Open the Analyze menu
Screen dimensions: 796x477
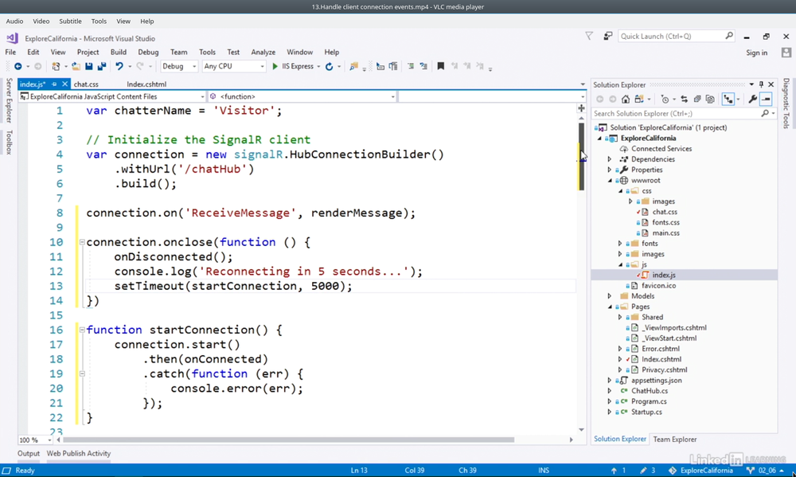[x=263, y=53]
